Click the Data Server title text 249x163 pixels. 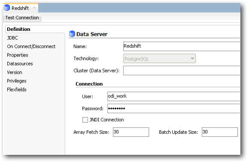[x=92, y=34]
